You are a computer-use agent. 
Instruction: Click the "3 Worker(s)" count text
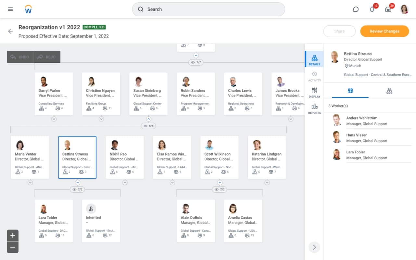coord(338,106)
